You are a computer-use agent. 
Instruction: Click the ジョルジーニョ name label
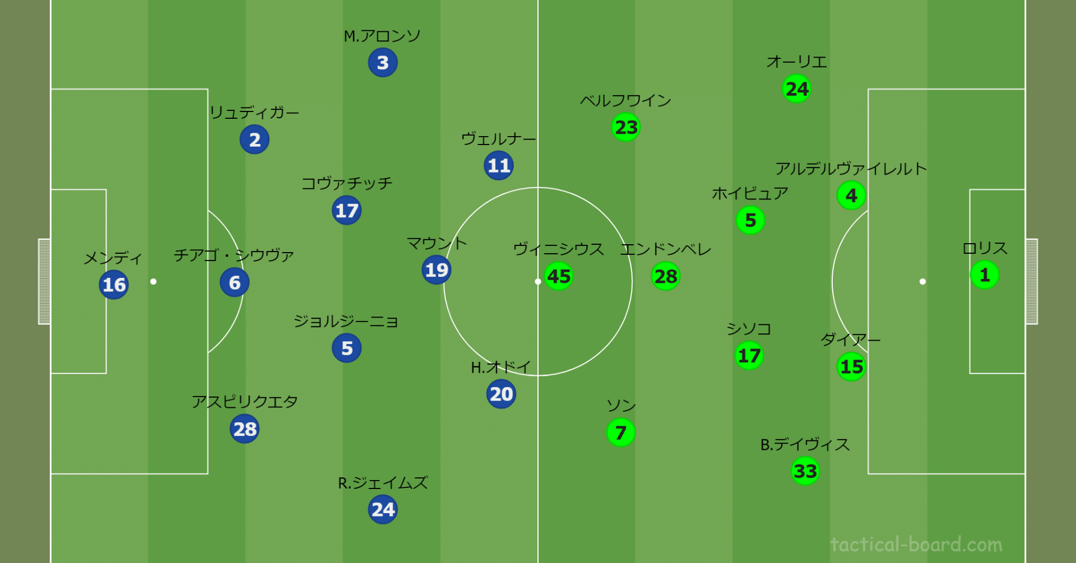pyautogui.click(x=346, y=321)
